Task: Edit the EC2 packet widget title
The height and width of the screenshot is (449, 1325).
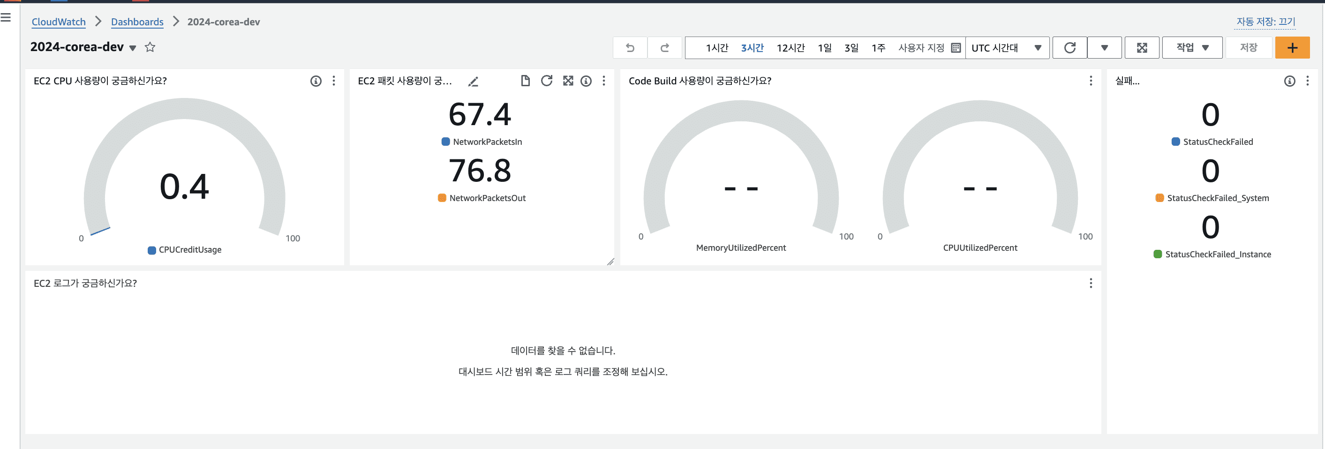Action: tap(473, 81)
